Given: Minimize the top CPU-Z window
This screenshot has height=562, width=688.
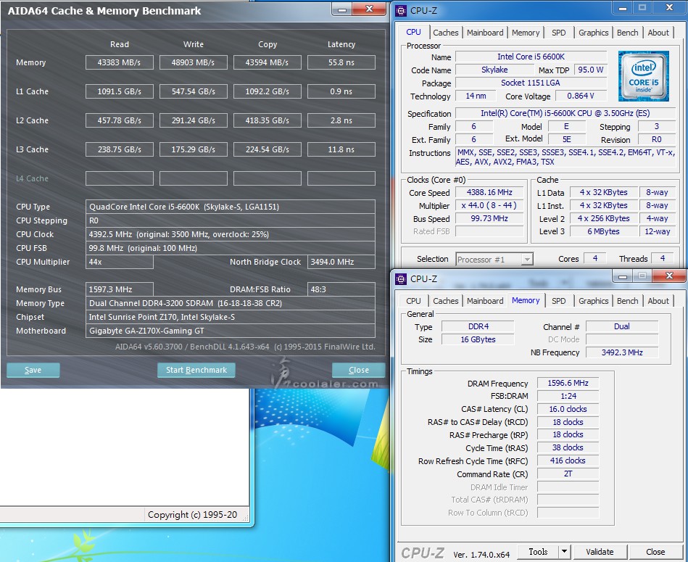Looking at the screenshot, I should pyautogui.click(x=622, y=8).
